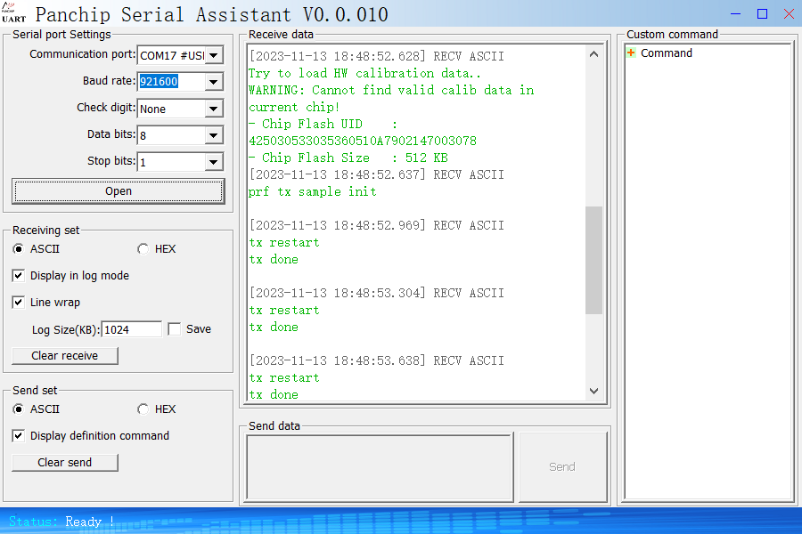Toggle Display in log mode checkbox
Viewport: 802px width, 534px height.
pos(19,275)
